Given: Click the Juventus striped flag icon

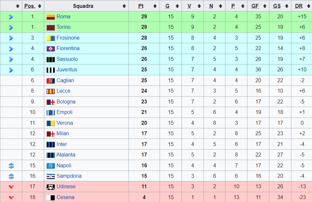Looking at the screenshot, I should [x=50, y=70].
